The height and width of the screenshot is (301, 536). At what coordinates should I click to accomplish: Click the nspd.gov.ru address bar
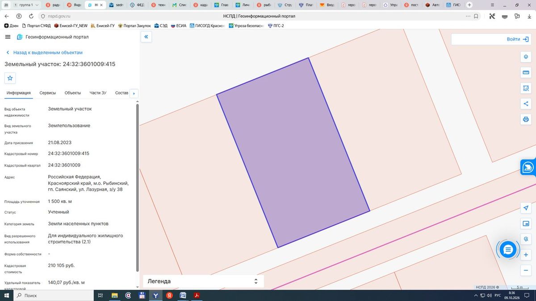59,16
